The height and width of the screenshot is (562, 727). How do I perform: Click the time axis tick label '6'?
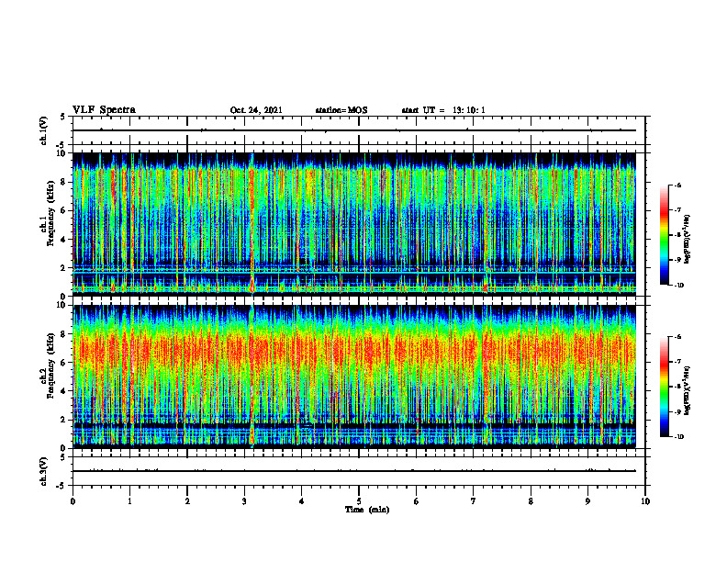tap(416, 501)
